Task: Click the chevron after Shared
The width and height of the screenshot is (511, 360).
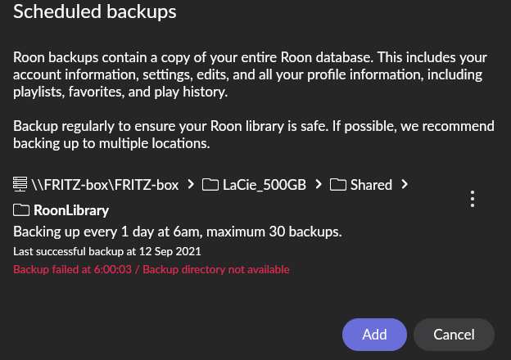Action: 405,185
